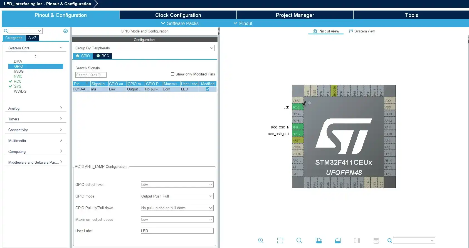
Task: Rotate chip view clockwise
Action: click(x=319, y=241)
